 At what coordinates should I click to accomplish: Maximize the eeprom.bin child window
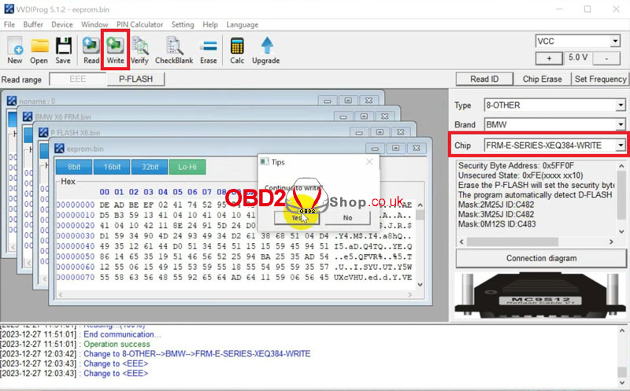click(x=396, y=149)
